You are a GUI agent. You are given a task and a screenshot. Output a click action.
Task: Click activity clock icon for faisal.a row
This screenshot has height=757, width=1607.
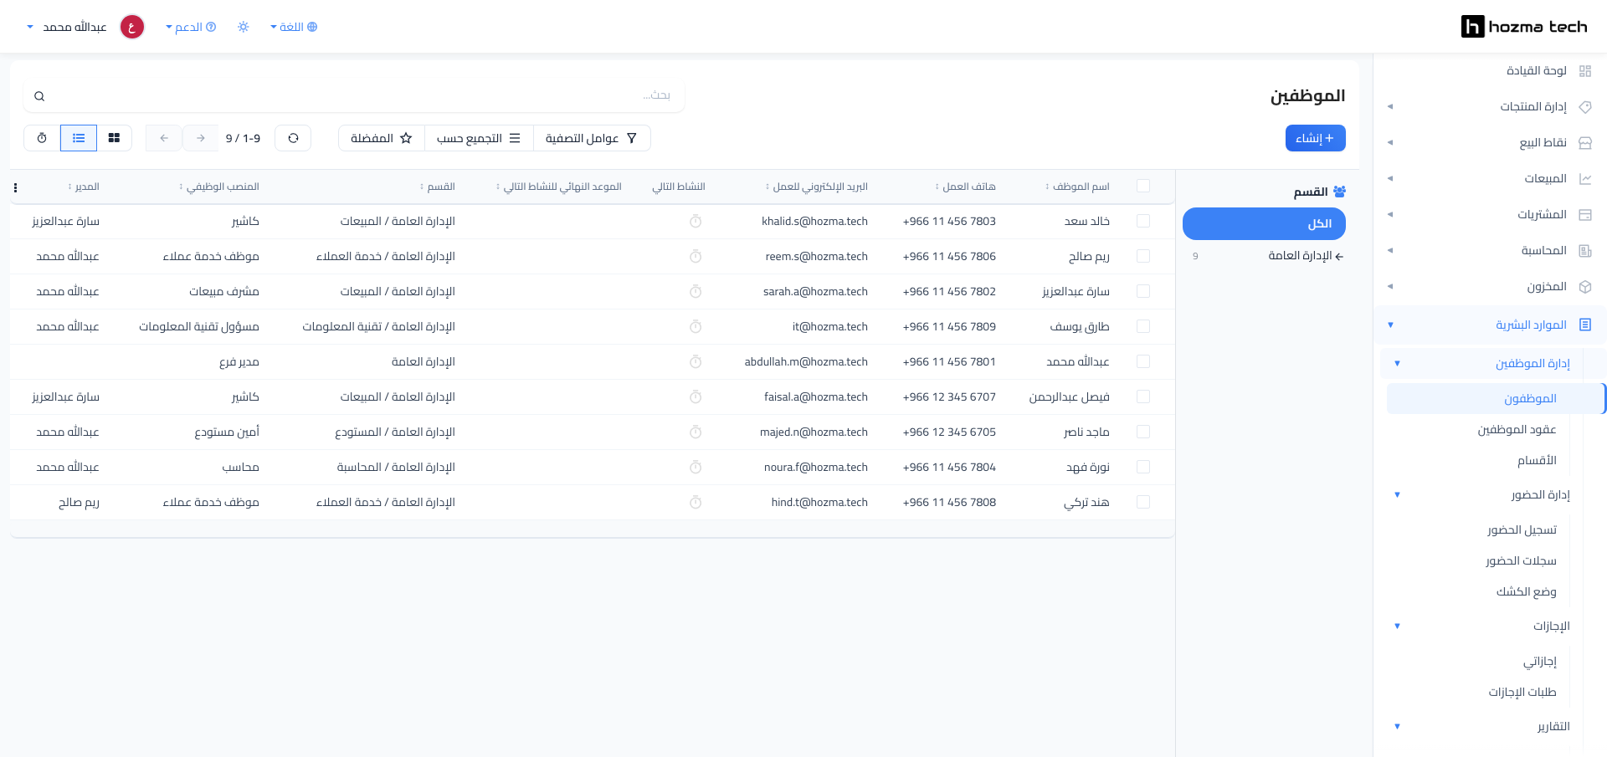(x=696, y=397)
